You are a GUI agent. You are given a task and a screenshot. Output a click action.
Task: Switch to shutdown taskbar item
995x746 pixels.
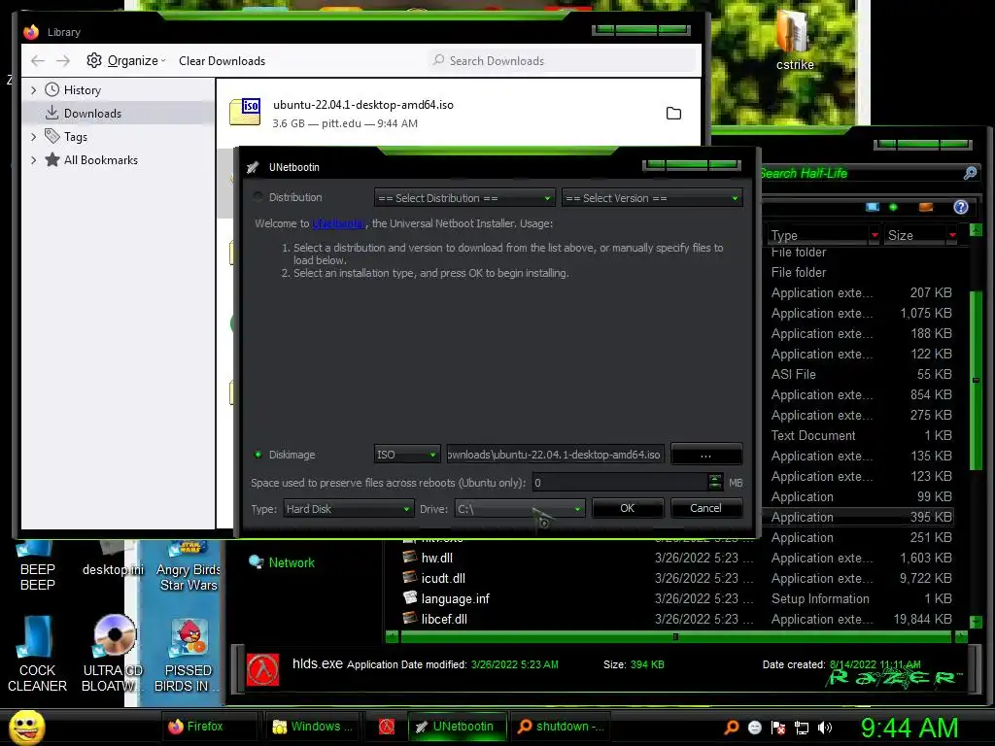coord(562,727)
